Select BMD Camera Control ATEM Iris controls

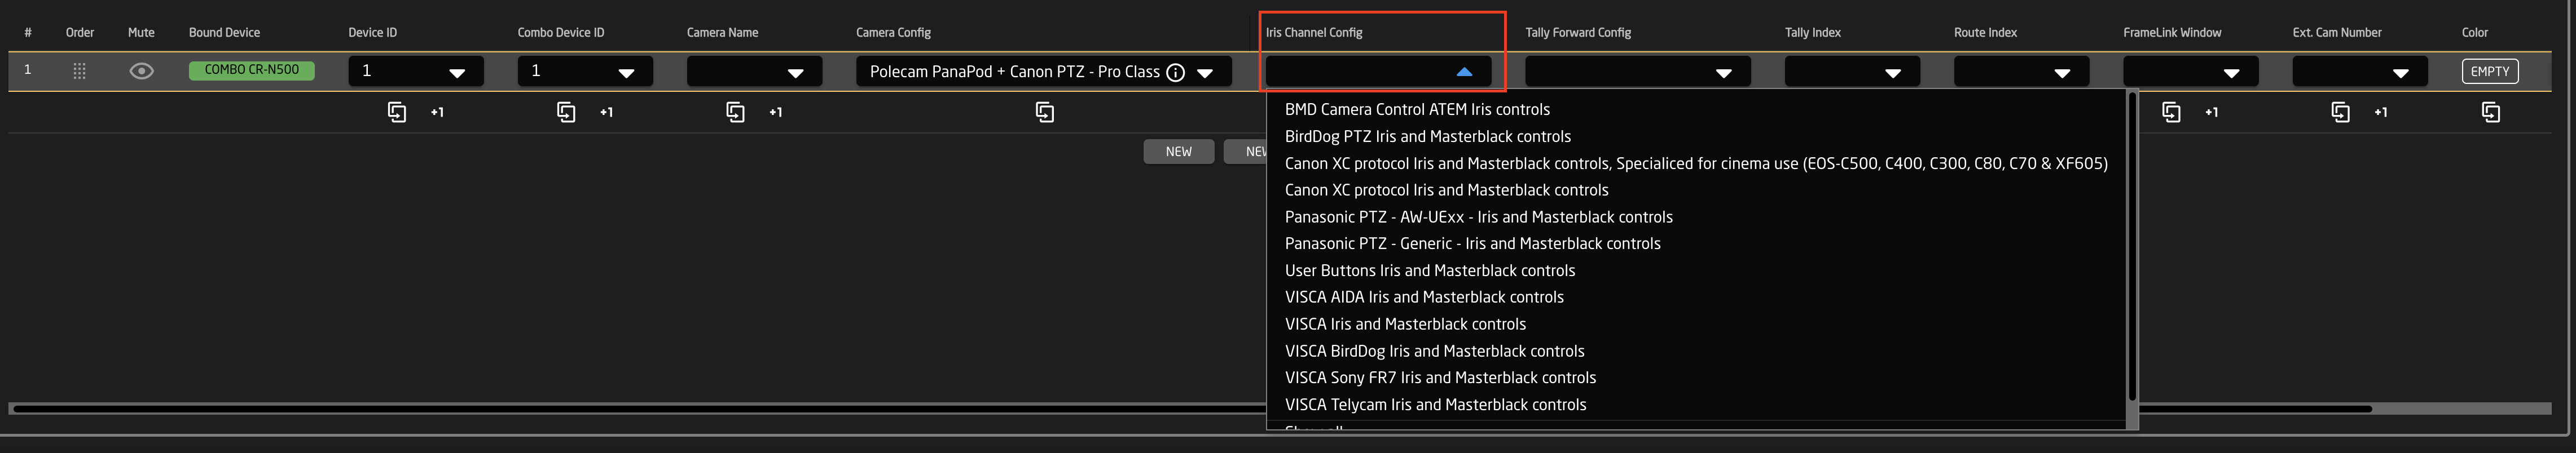pos(1417,110)
